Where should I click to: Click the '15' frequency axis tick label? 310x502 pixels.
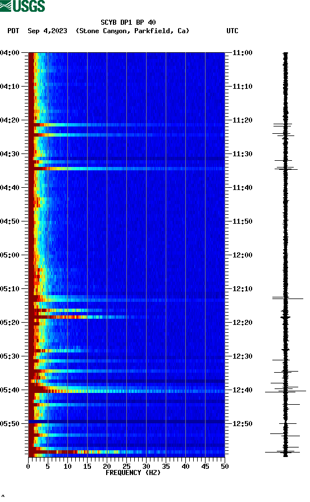pyautogui.click(x=87, y=467)
